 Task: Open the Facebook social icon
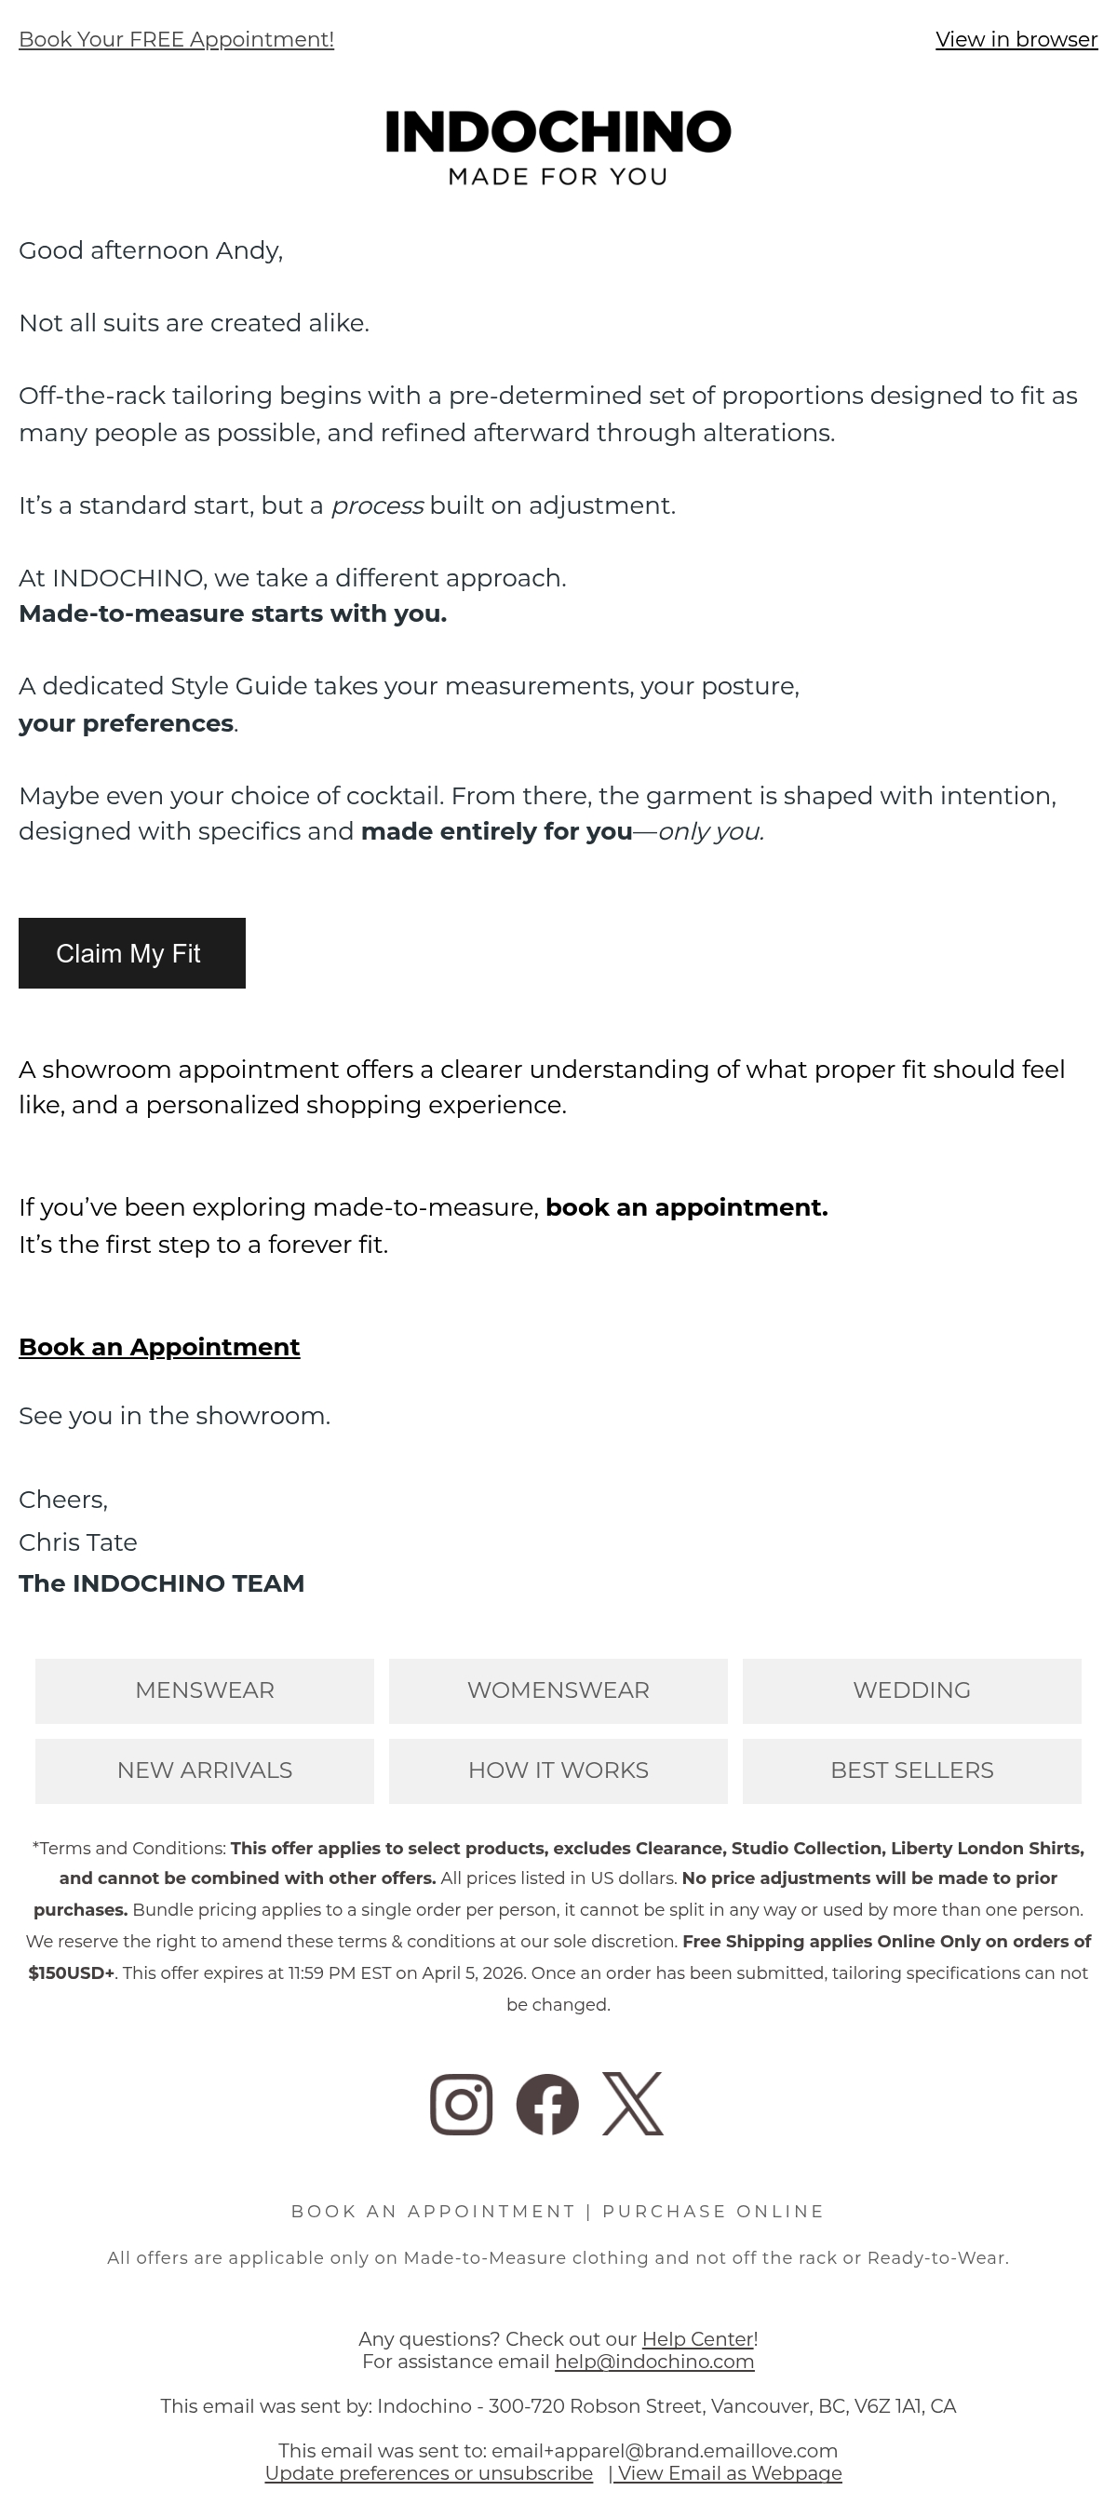tap(547, 2104)
